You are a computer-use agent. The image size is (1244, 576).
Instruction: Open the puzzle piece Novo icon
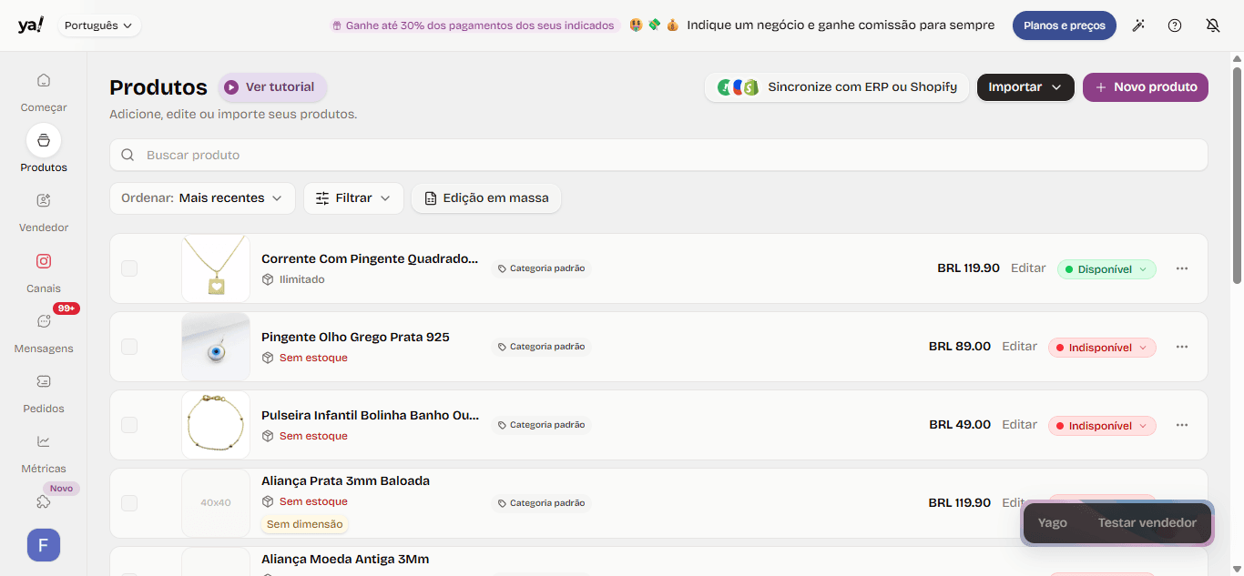coord(44,501)
